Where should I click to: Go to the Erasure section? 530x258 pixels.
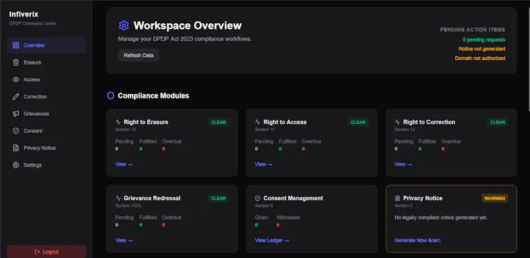[x=46, y=62]
